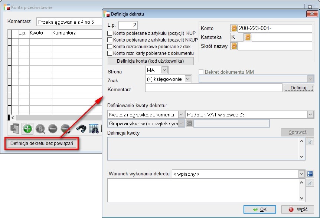The height and width of the screenshot is (218, 320).
Task: Tick Konto rozrachunkowe pobierane z dok. checkbox
Action: point(110,46)
